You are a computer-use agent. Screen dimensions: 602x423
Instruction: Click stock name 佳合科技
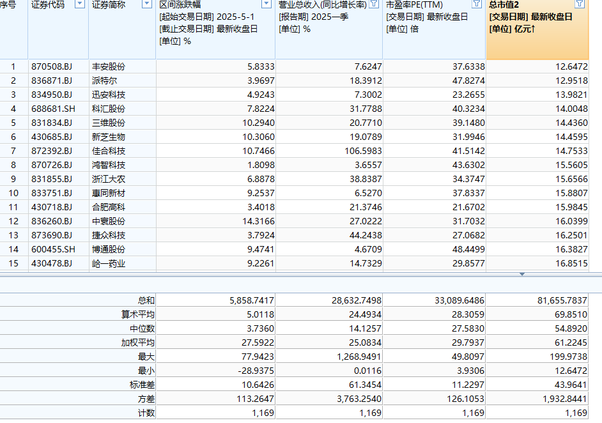(108, 151)
